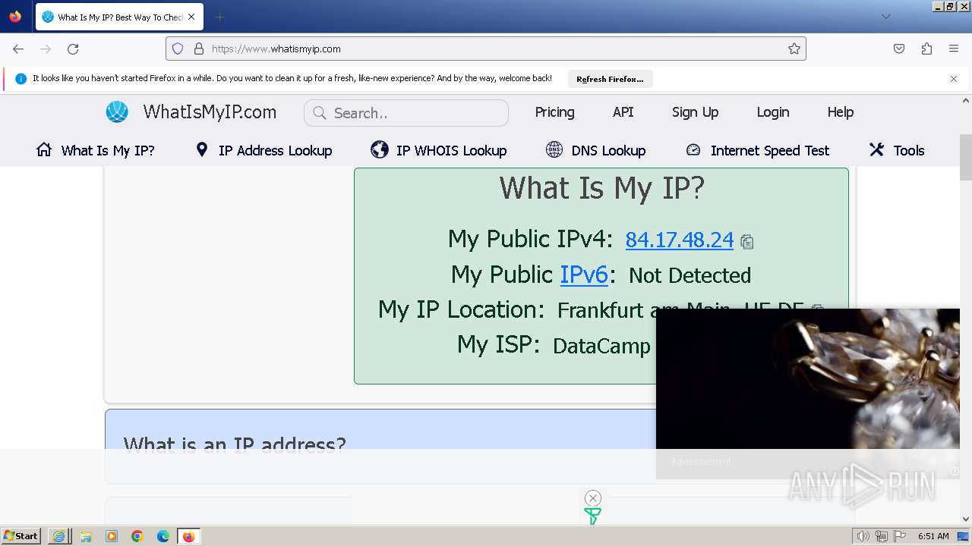The height and width of the screenshot is (546, 972).
Task: Dismiss the Refresh Firefox notification bar
Action: tap(954, 79)
